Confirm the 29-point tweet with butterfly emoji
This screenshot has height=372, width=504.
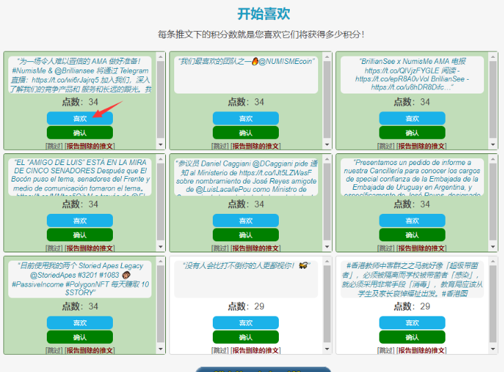(246, 337)
